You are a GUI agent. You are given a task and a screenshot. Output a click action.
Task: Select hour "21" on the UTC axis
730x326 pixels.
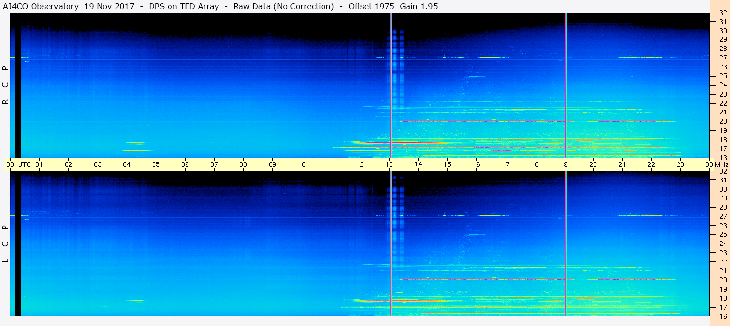pyautogui.click(x=622, y=164)
